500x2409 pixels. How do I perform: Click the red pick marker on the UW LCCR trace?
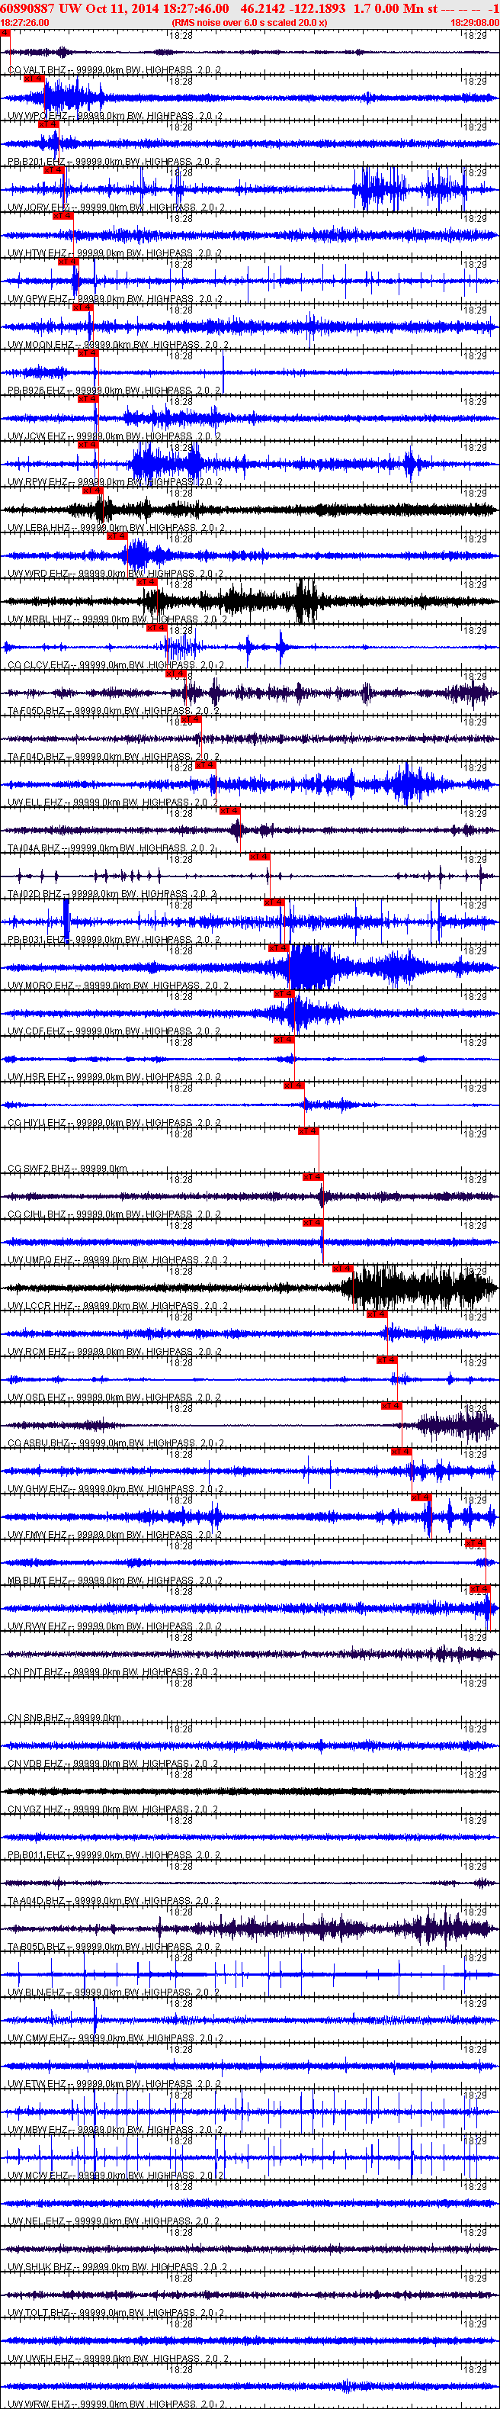click(343, 1268)
